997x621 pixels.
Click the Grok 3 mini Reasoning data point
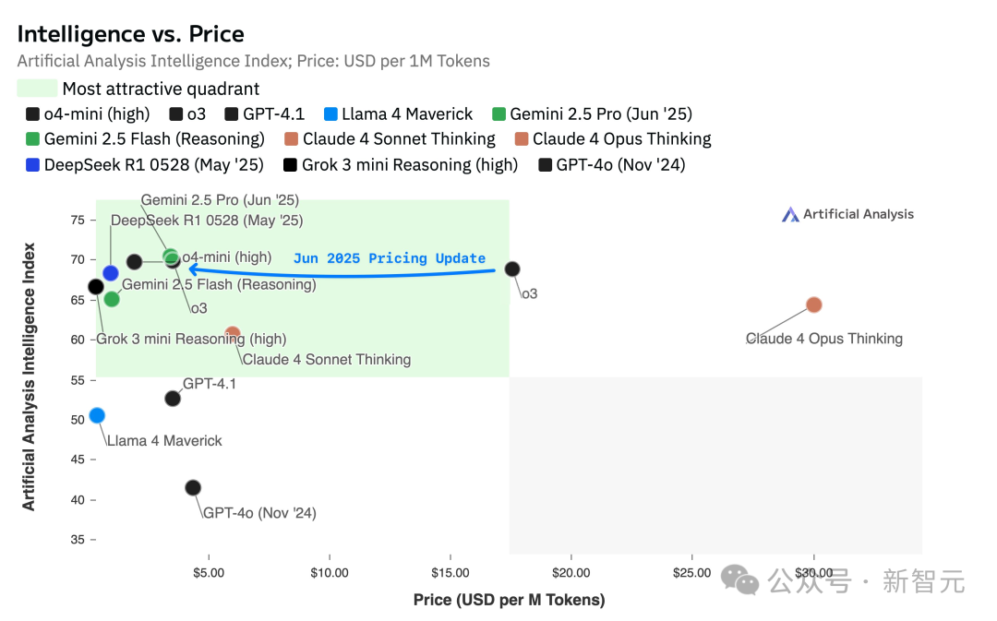pyautogui.click(x=96, y=287)
